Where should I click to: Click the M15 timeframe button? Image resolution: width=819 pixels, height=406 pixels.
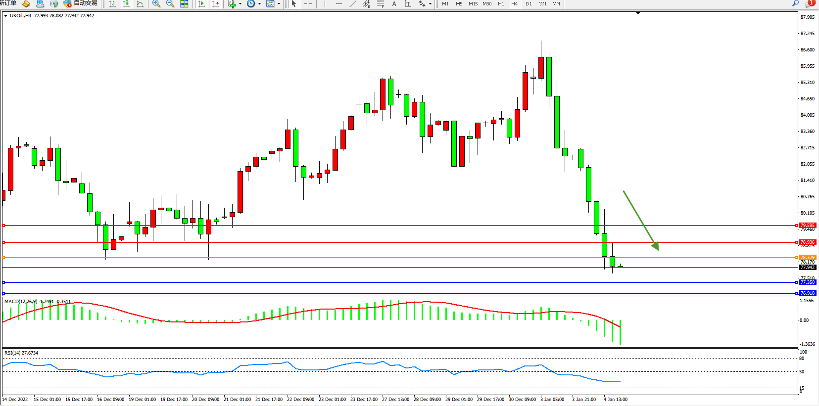click(x=473, y=4)
